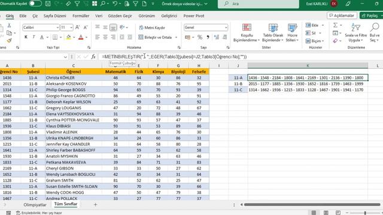
Task: Apply yellow fill color bucket
Action: pos(68,37)
